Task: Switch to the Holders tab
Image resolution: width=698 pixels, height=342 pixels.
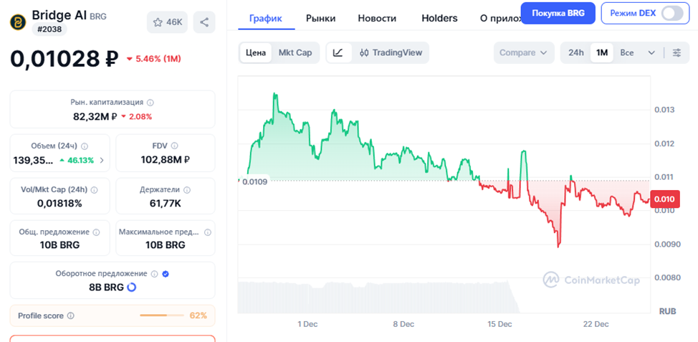Action: pos(439,18)
